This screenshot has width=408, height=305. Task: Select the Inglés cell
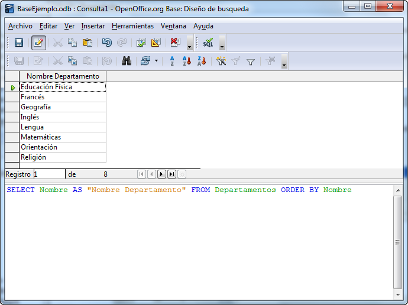[63, 117]
